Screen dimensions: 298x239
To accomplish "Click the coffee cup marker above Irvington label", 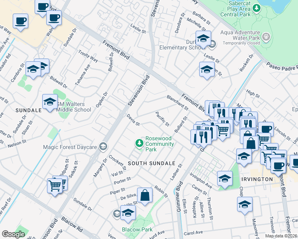I will (x=278, y=167).
